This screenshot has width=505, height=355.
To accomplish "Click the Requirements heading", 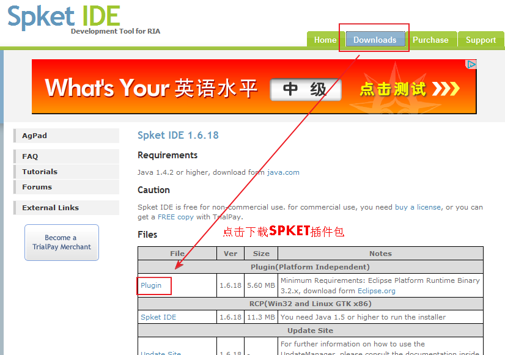I will click(168, 155).
